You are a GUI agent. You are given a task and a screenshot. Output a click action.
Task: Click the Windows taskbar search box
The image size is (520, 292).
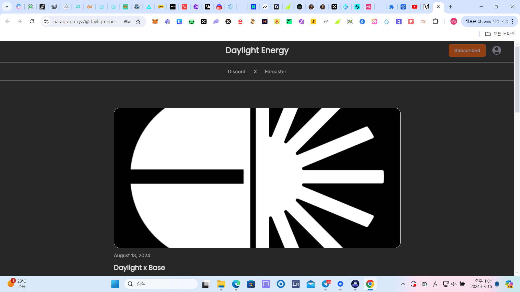(x=161, y=284)
